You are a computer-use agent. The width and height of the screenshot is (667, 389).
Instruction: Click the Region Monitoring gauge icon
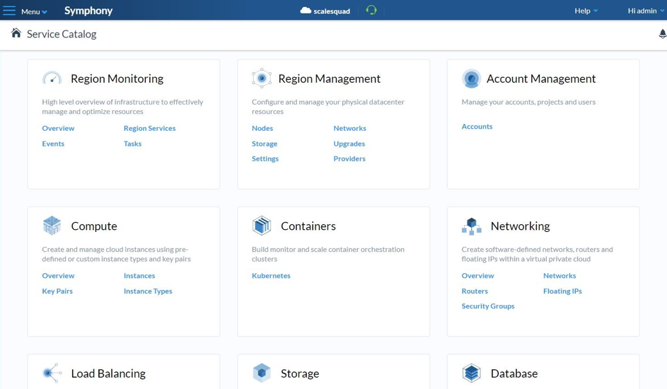[x=52, y=79]
